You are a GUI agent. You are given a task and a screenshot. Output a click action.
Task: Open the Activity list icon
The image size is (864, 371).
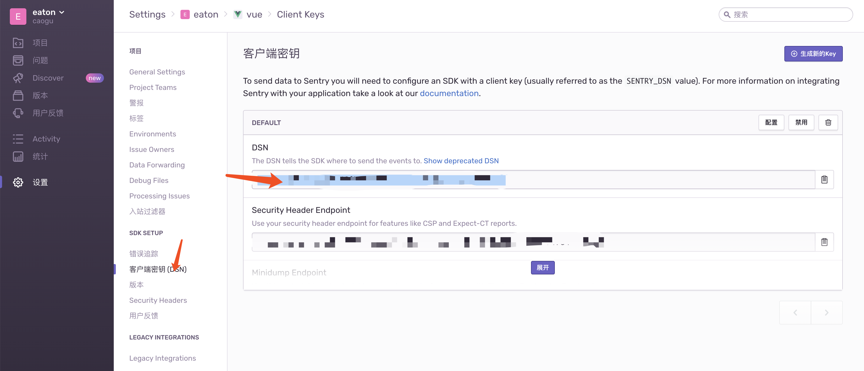coord(18,139)
